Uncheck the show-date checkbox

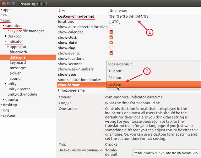coord(111,42)
